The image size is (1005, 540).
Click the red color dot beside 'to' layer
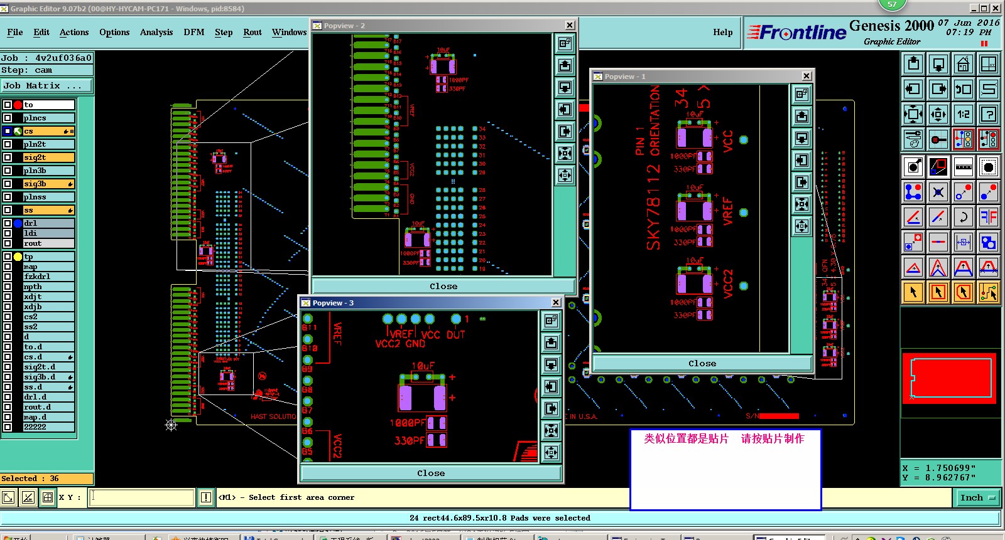click(18, 105)
